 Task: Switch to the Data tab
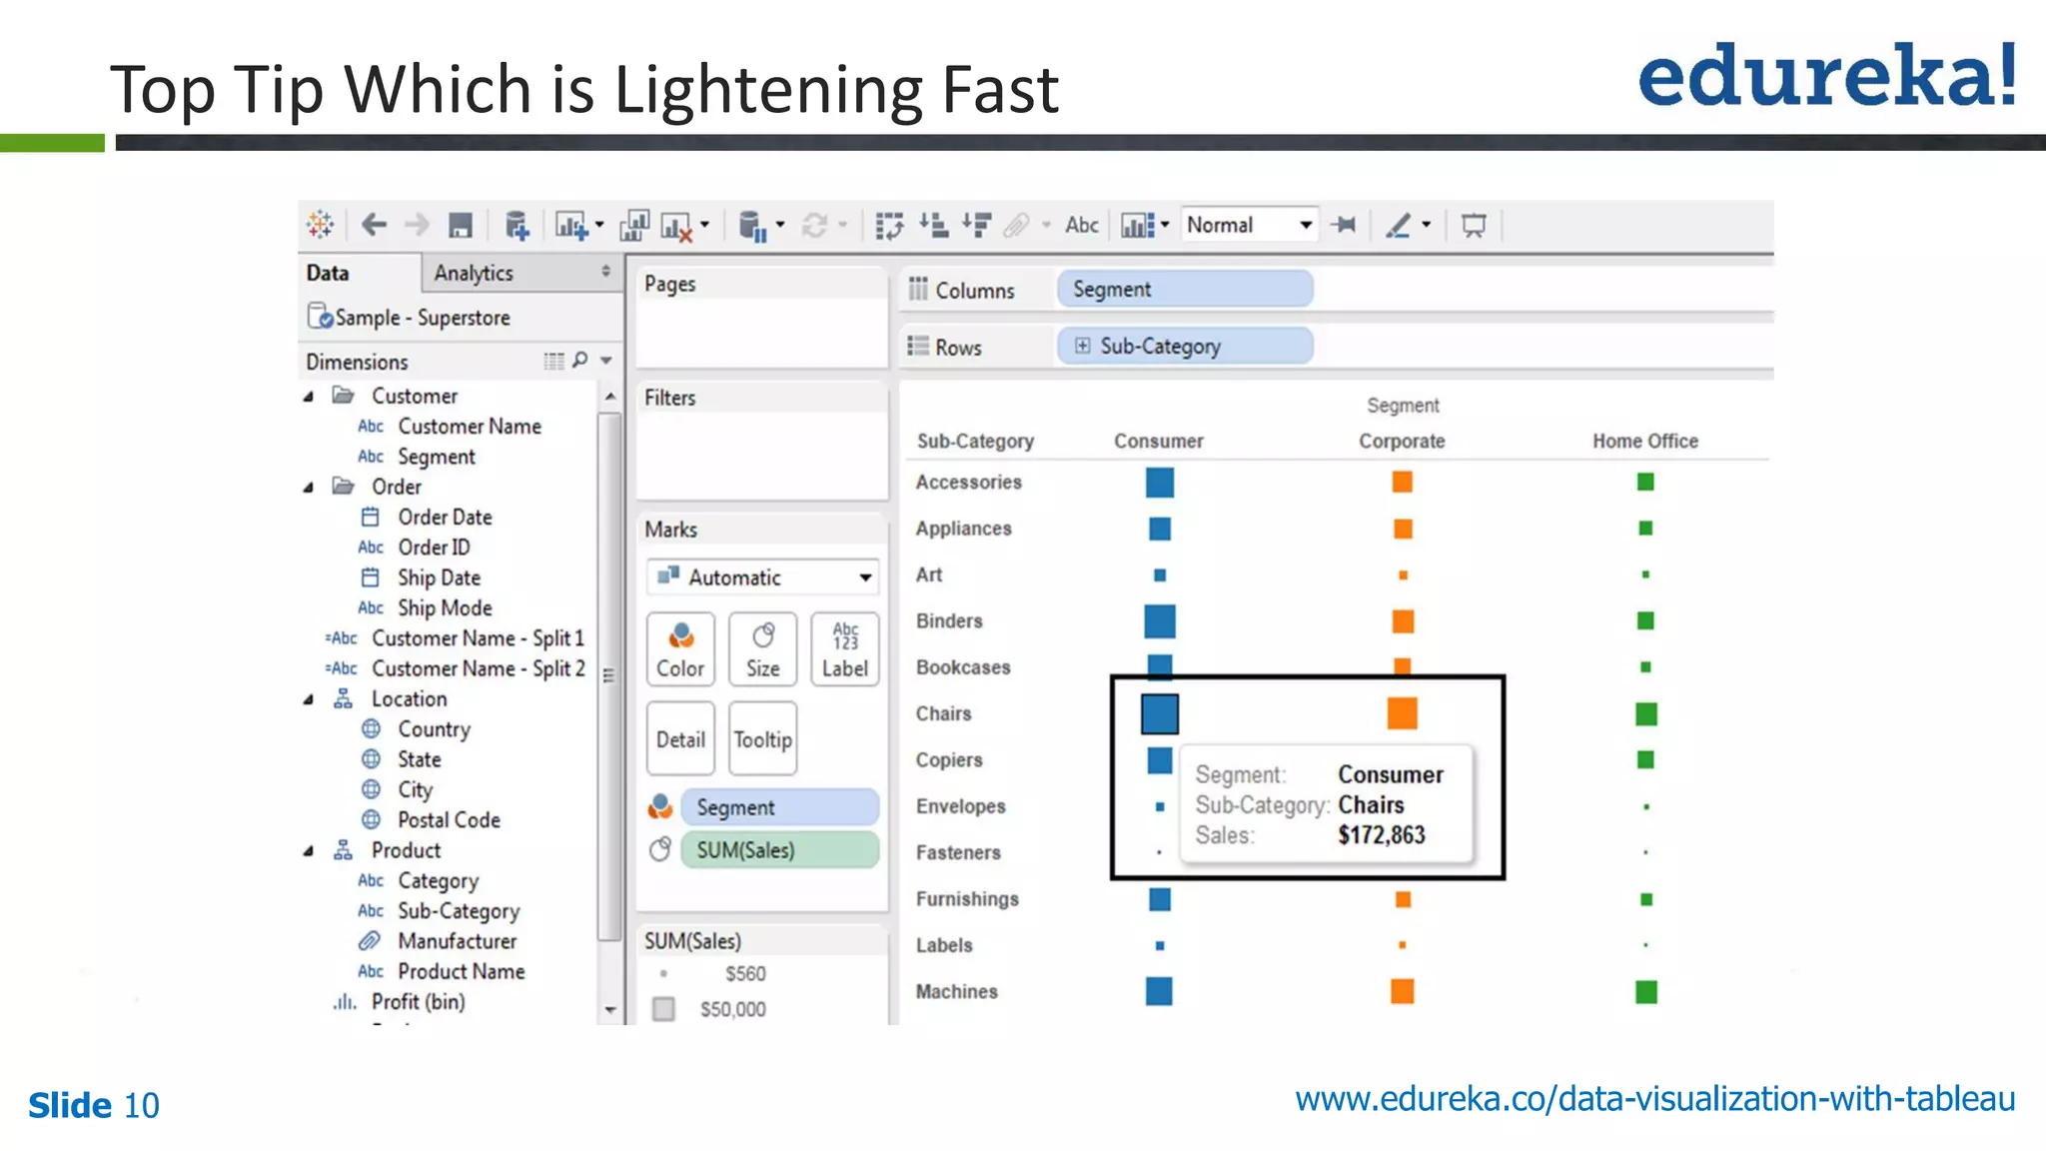(360, 273)
